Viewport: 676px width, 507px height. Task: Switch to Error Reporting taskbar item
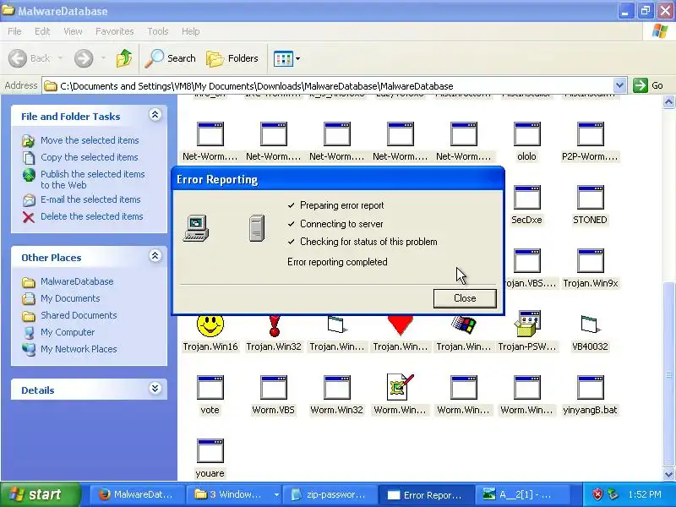[x=426, y=494]
